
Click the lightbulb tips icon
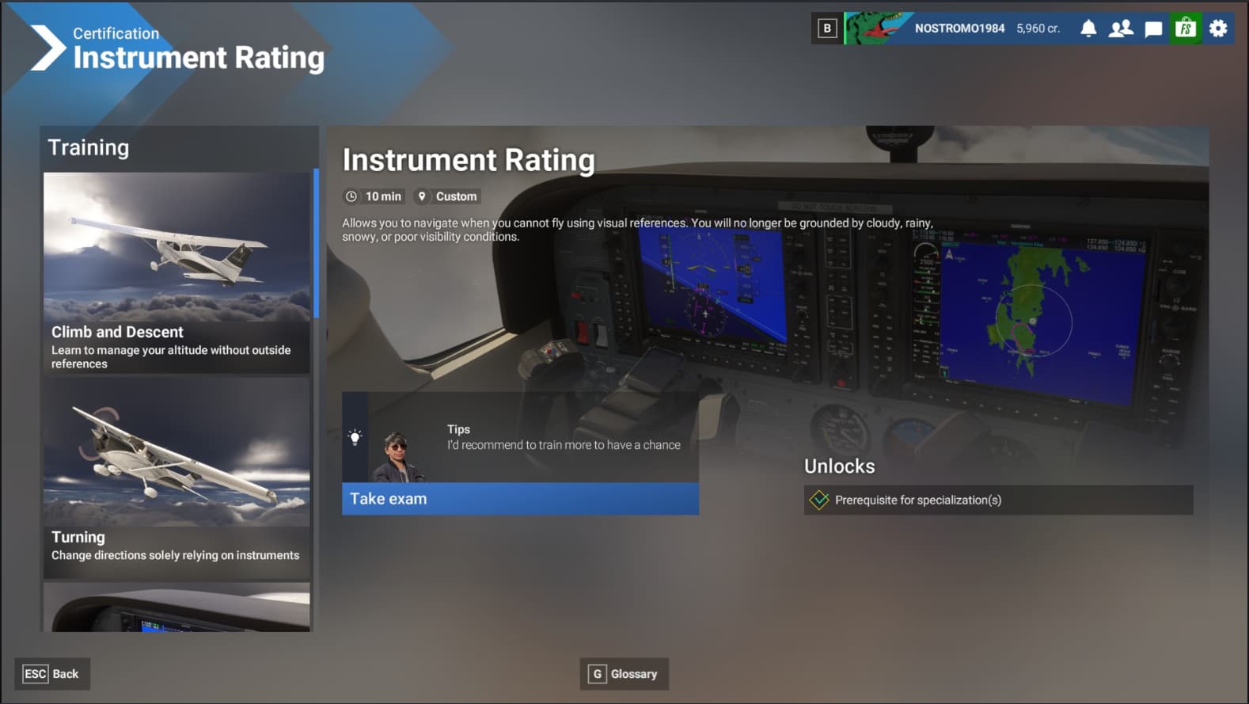[355, 436]
